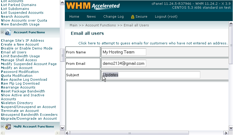Open Reset Package Bandwidth
The width and height of the screenshot is (233, 135).
pyautogui.click(x=23, y=91)
